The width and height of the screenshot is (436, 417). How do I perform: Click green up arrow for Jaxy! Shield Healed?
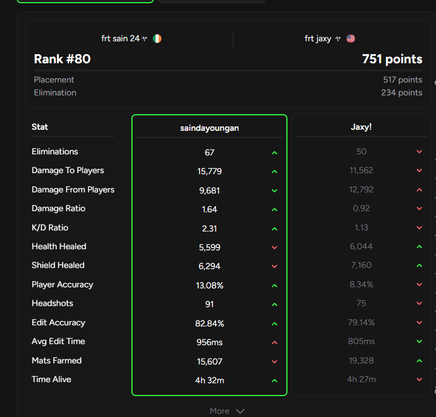419,265
